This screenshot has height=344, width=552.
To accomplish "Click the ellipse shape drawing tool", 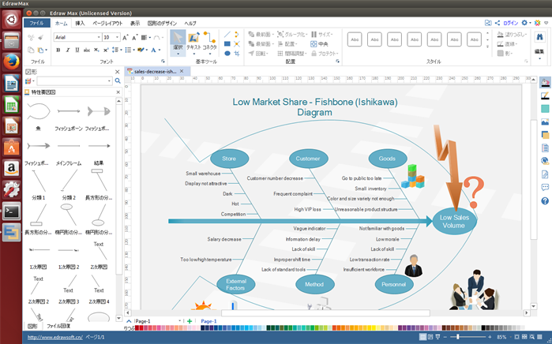I will [x=227, y=54].
